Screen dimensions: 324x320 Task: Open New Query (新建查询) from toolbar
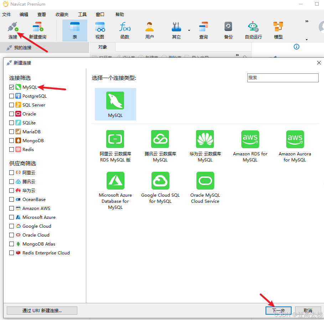tap(38, 30)
